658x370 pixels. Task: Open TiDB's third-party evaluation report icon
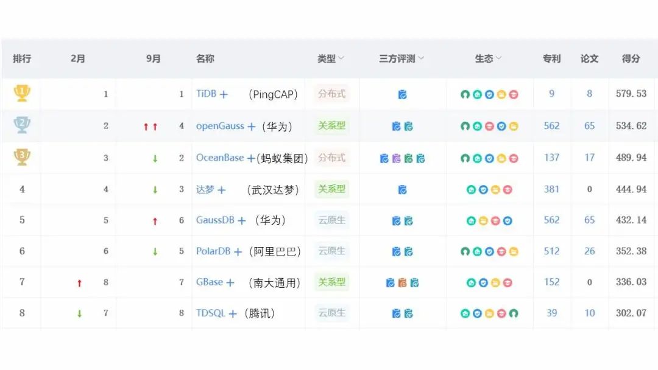click(x=403, y=95)
